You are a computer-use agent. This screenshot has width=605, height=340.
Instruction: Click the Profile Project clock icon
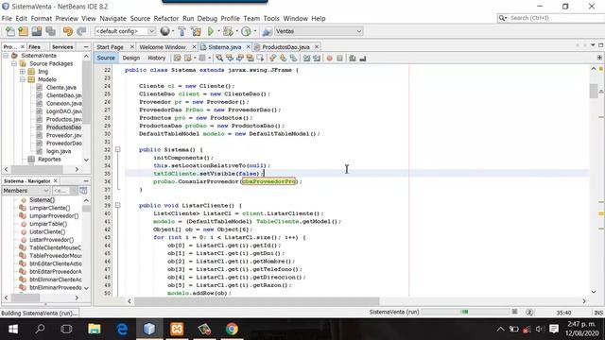(246, 31)
